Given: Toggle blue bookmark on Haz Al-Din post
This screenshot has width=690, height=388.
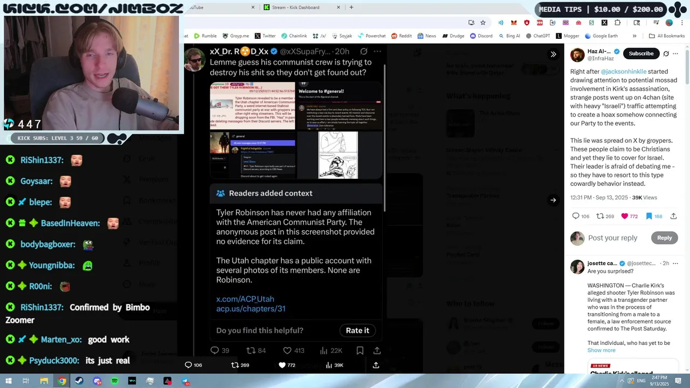Looking at the screenshot, I should coord(649,216).
